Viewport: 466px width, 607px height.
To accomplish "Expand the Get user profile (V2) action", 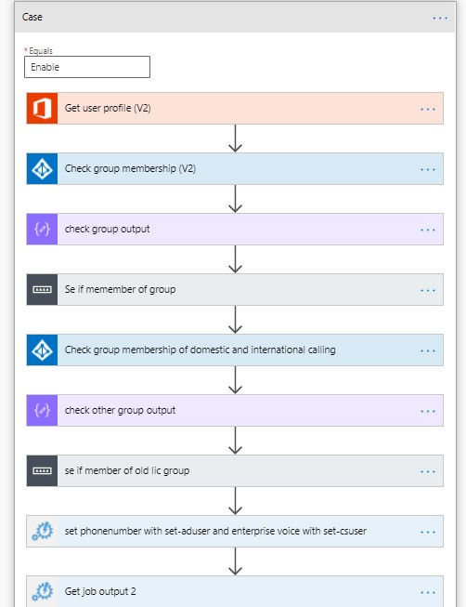I will 235,109.
